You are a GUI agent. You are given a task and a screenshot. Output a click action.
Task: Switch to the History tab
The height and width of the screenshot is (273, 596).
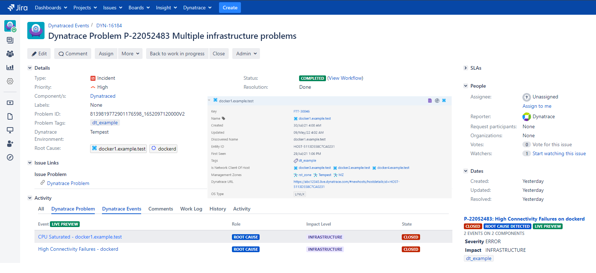pyautogui.click(x=218, y=209)
